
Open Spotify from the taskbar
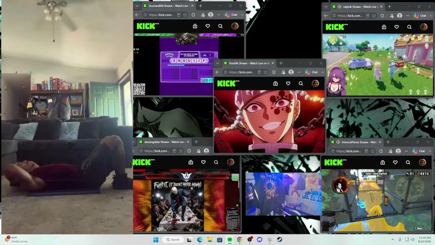click(x=230, y=240)
